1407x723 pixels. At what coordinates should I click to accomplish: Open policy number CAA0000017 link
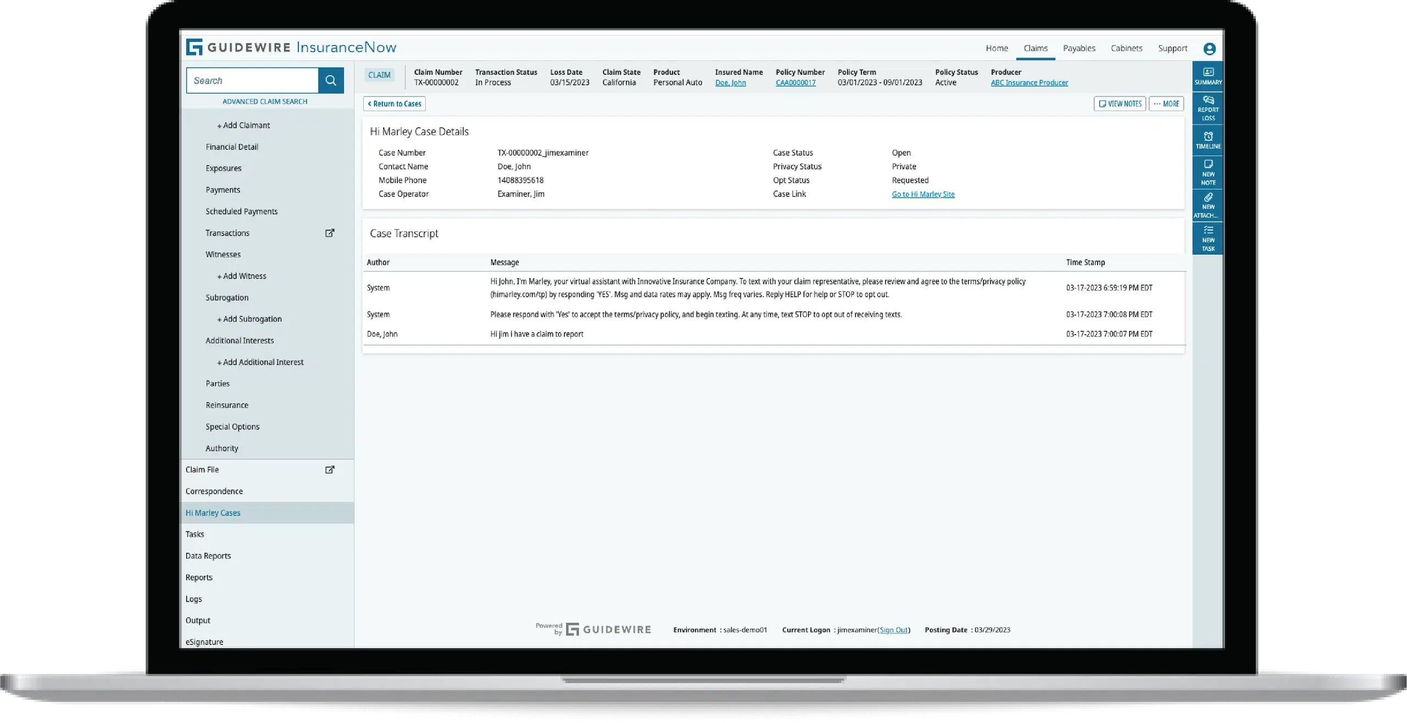coord(795,82)
